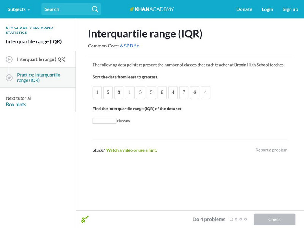Click the last problem progress circle
304x228 pixels.
(x=245, y=220)
